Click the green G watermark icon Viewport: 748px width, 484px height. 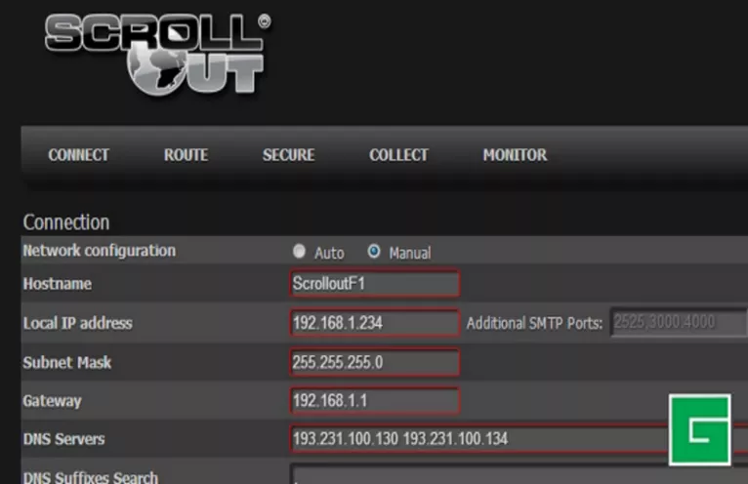(x=699, y=429)
